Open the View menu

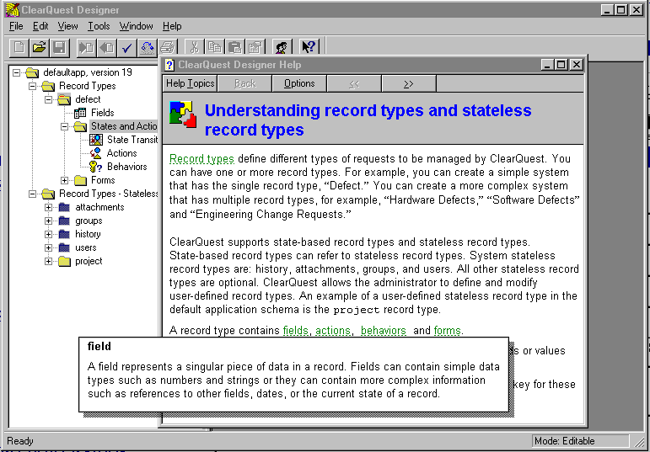(x=67, y=26)
